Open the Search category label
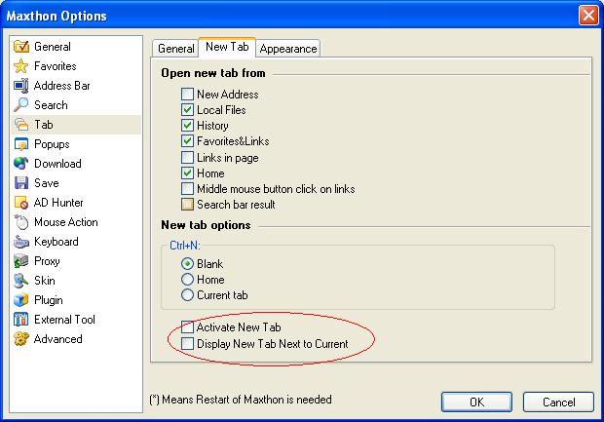 (x=51, y=105)
